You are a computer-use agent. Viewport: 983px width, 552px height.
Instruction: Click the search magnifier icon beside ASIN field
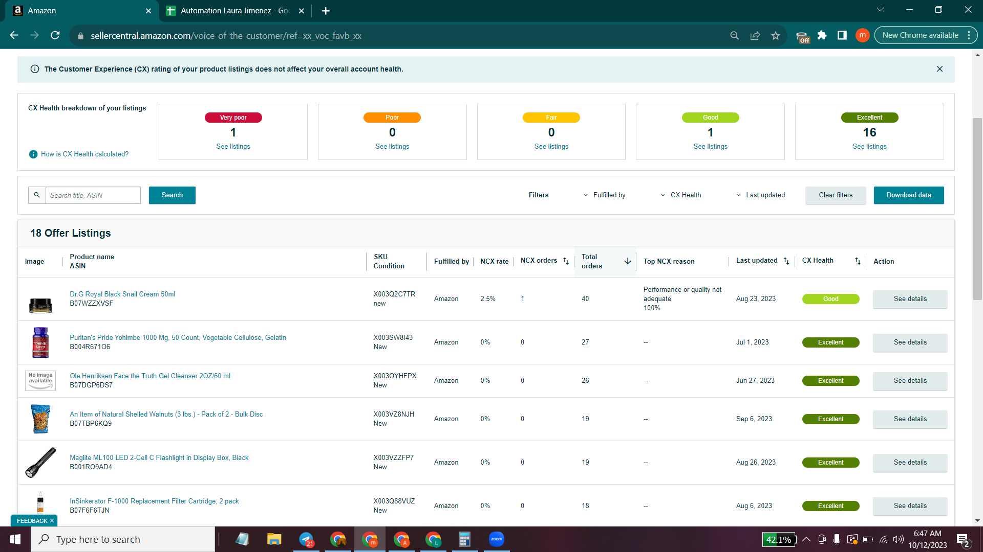coord(37,195)
